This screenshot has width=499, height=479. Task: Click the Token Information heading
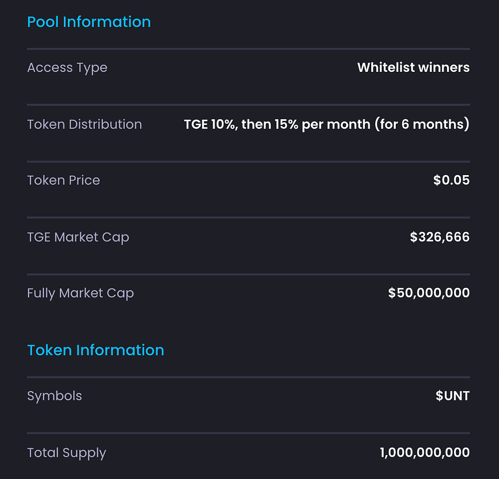(x=95, y=350)
